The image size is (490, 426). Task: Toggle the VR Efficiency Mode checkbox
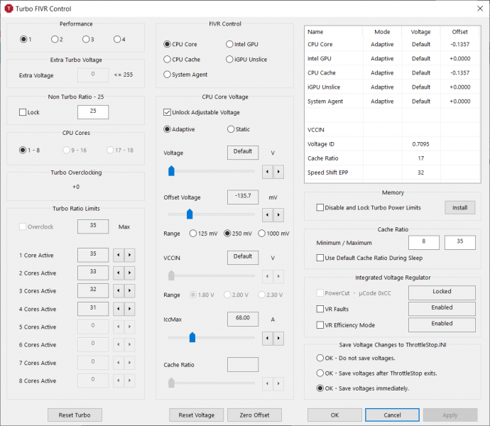point(320,324)
